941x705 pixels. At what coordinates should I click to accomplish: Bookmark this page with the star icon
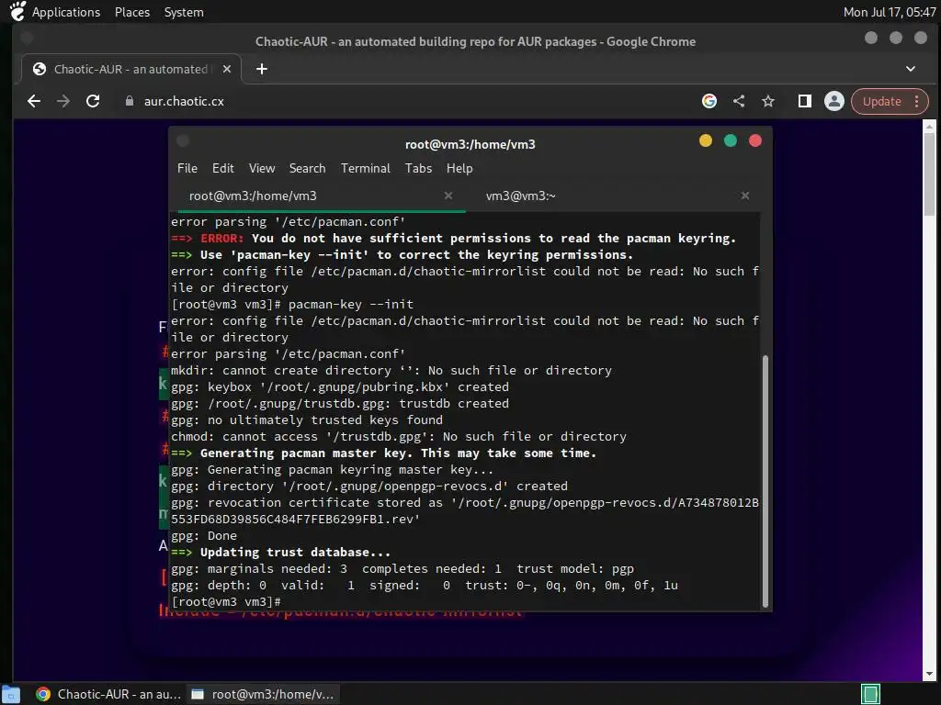[768, 101]
